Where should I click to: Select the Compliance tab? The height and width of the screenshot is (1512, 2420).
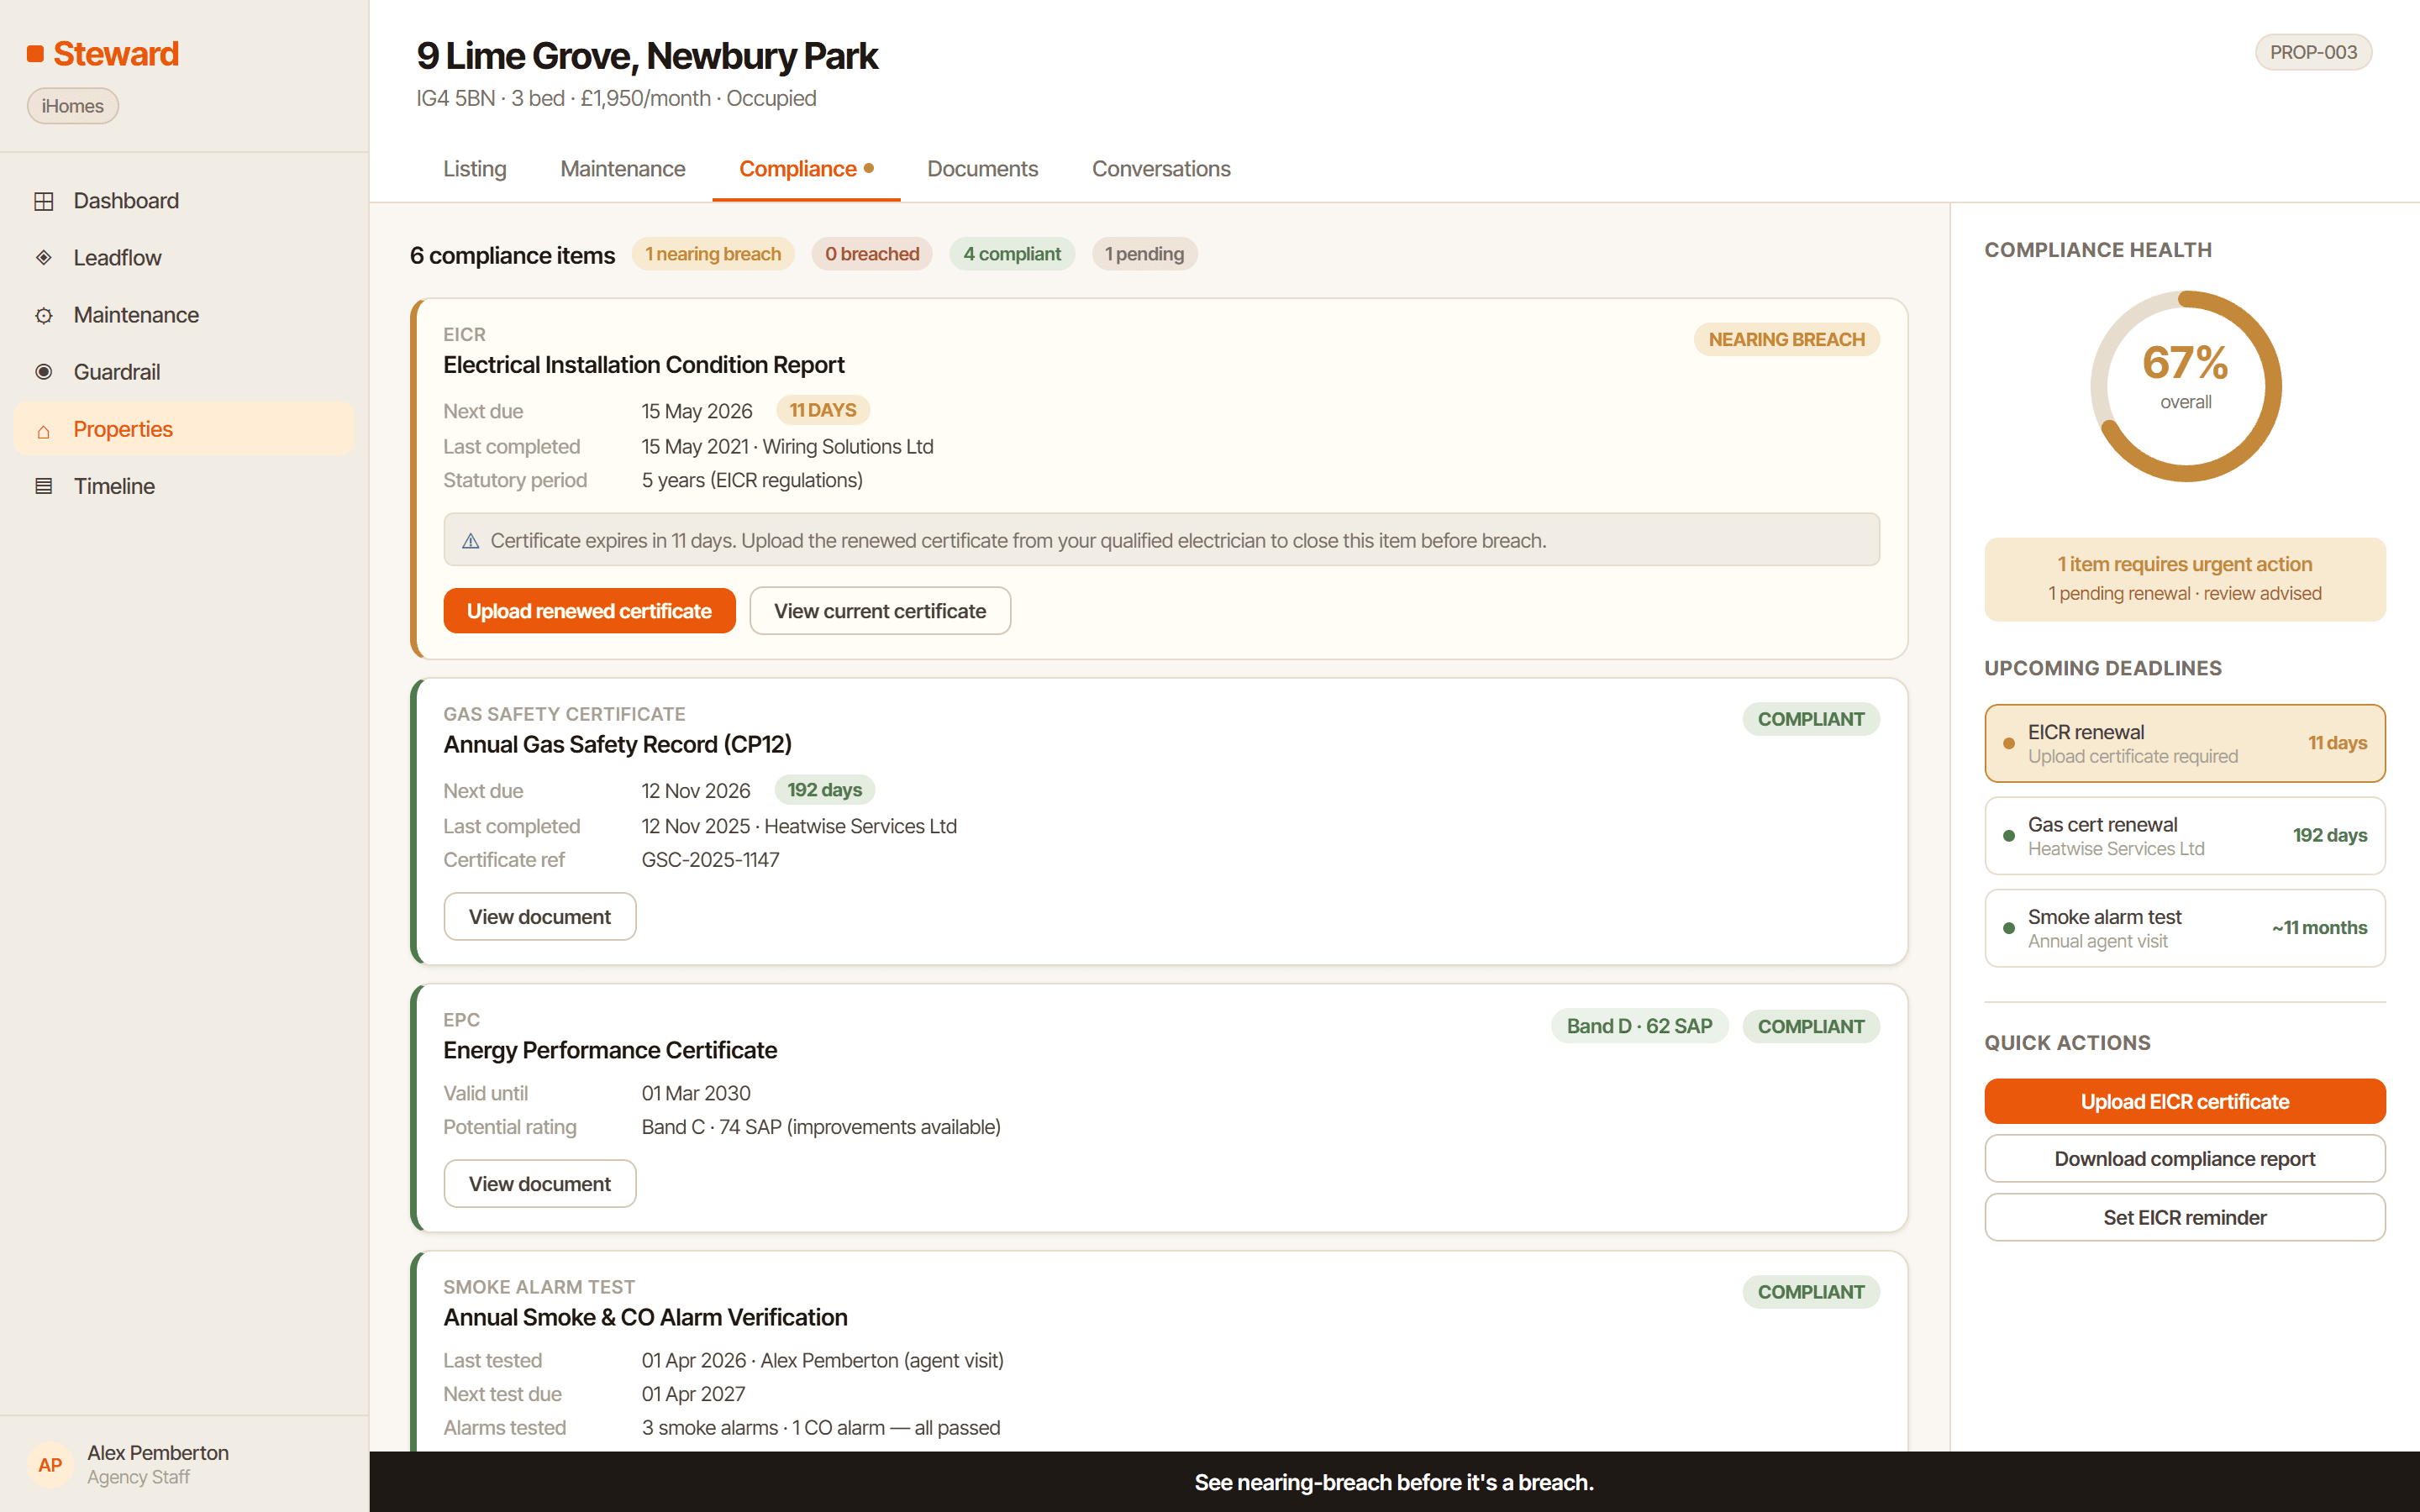point(806,169)
